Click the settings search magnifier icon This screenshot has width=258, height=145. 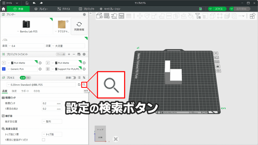coord(84,85)
